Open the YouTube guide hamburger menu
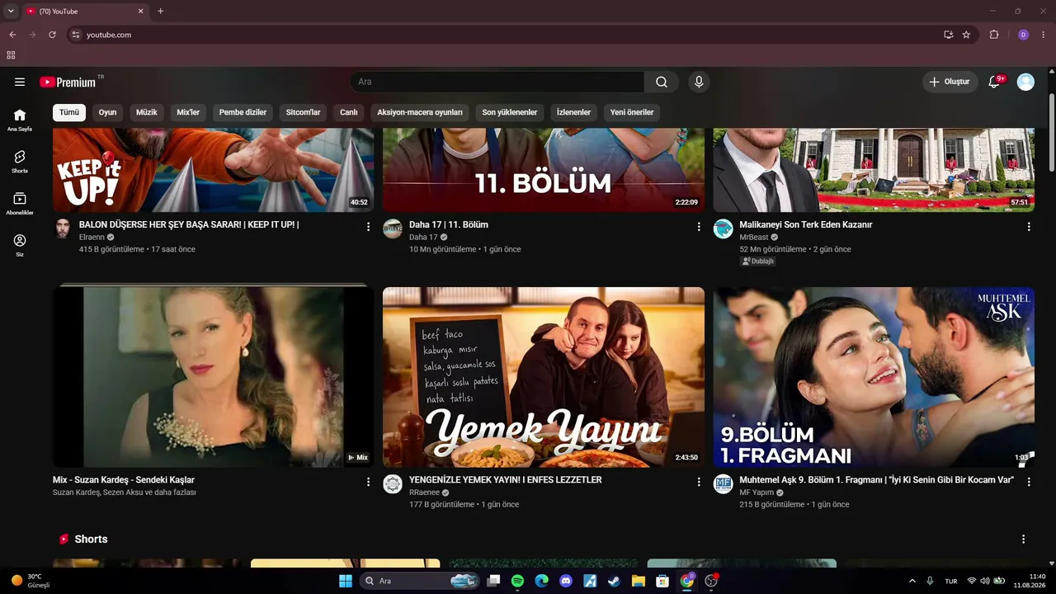This screenshot has width=1056, height=594. pyautogui.click(x=20, y=82)
